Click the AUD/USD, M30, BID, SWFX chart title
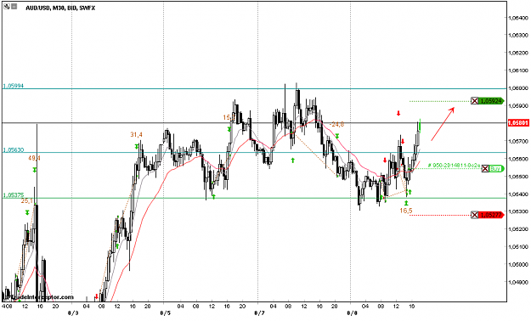 [60, 8]
